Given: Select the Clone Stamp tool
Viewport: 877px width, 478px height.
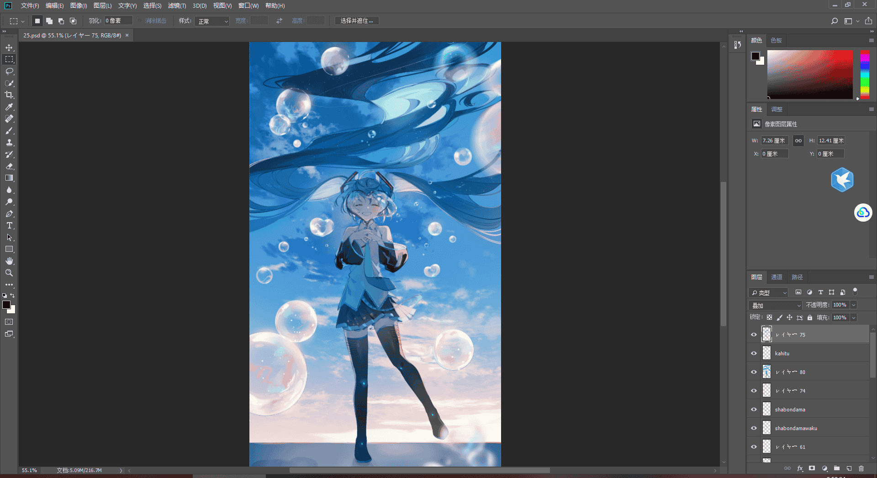Looking at the screenshot, I should 9,142.
